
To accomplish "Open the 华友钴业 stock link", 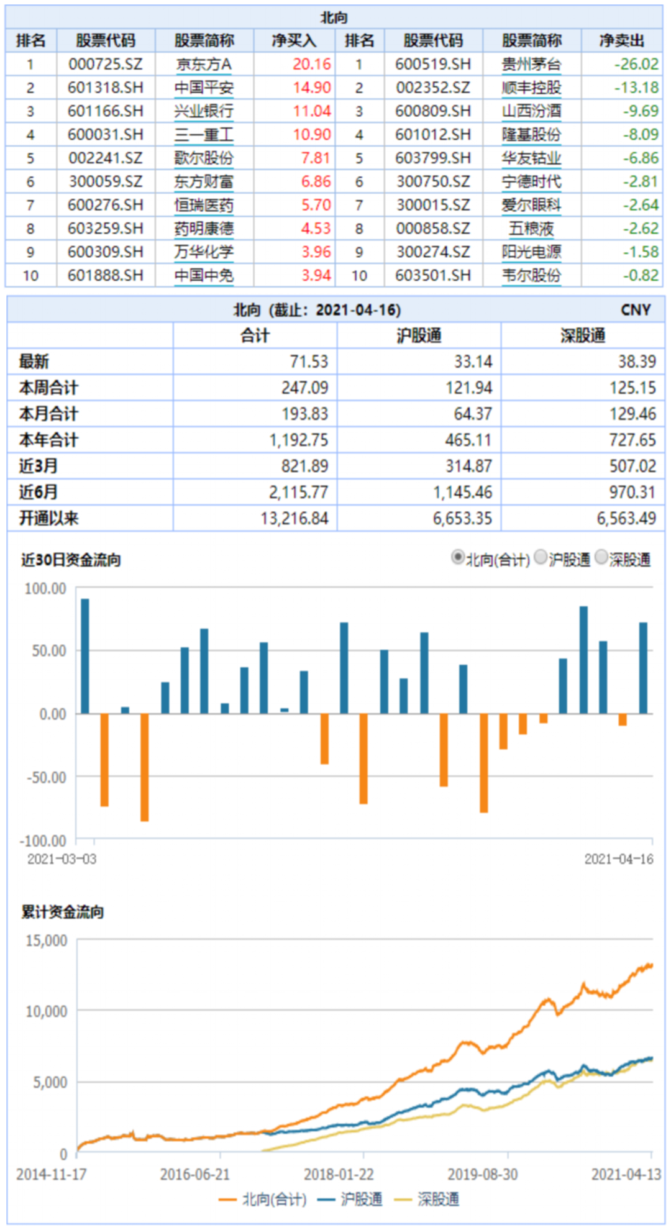I will point(532,158).
